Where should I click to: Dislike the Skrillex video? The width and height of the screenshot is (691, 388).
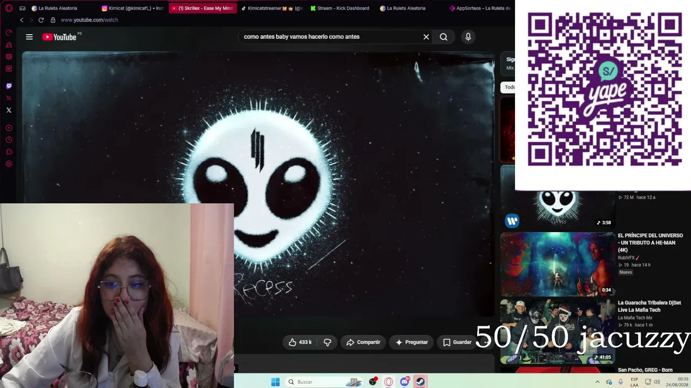pyautogui.click(x=328, y=342)
